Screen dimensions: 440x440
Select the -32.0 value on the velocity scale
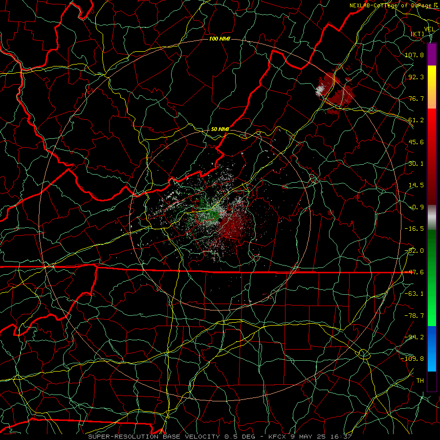coord(414,251)
